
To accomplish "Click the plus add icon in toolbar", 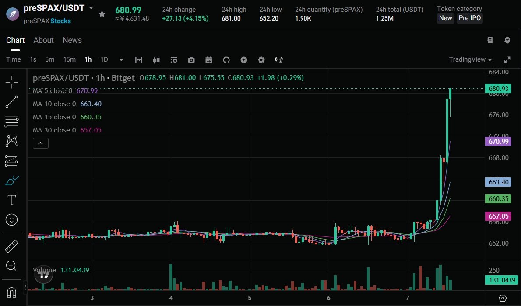I will point(244,60).
